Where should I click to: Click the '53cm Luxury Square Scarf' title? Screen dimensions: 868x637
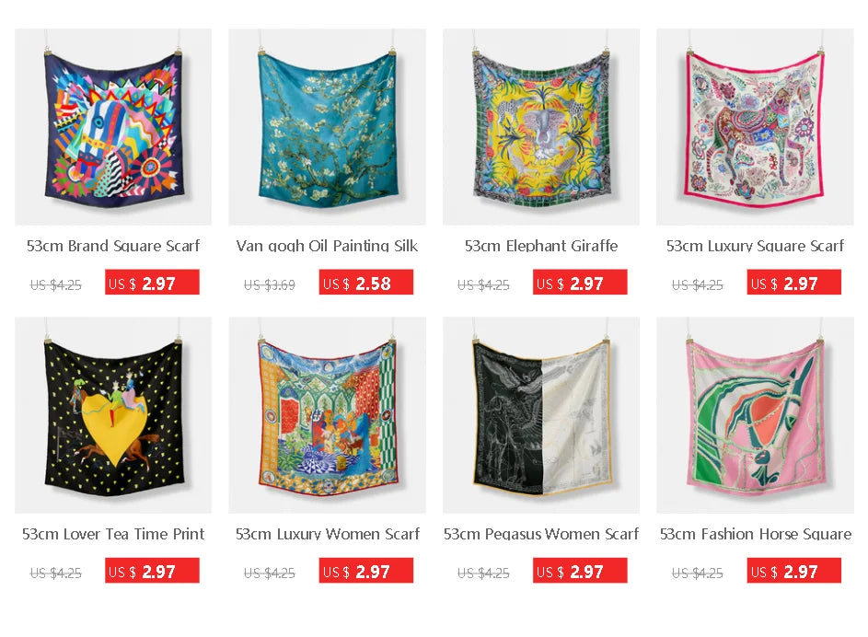pyautogui.click(x=755, y=246)
